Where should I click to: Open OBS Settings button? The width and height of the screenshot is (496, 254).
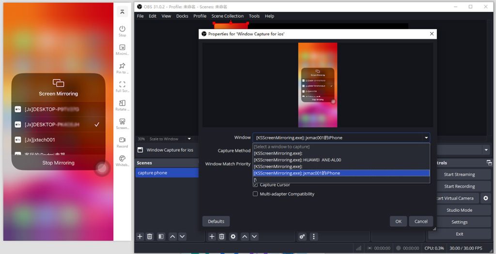click(459, 222)
